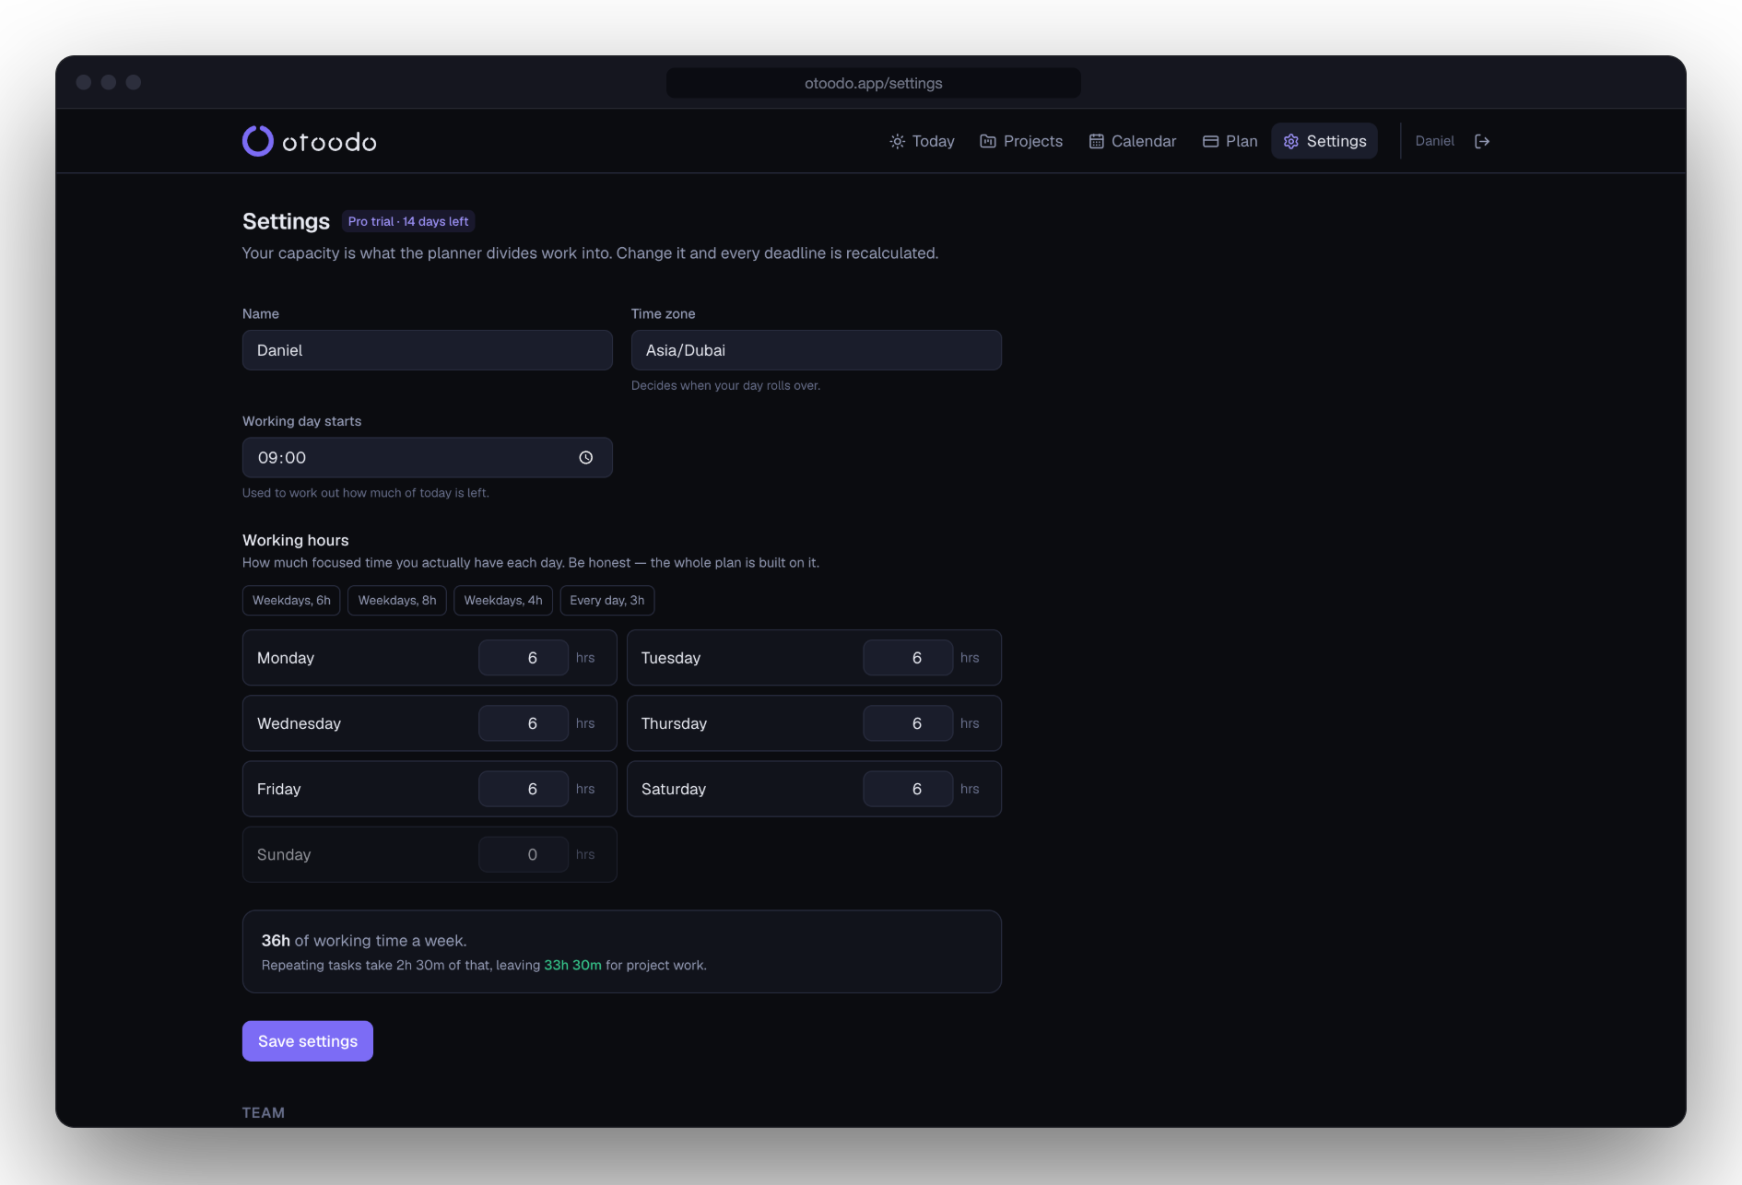Apply the Weekdays, 8h preset
The image size is (1742, 1185).
(397, 600)
